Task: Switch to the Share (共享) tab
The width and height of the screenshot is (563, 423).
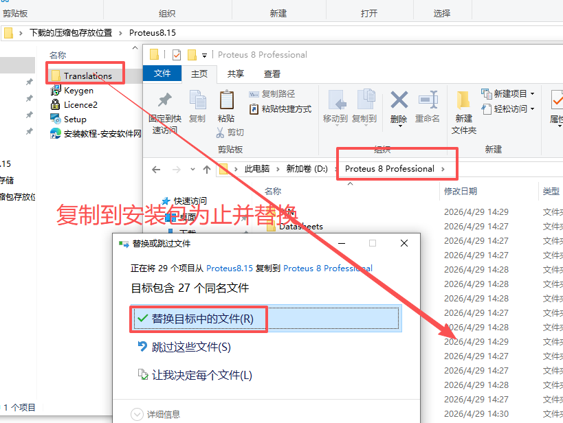Action: pos(236,74)
